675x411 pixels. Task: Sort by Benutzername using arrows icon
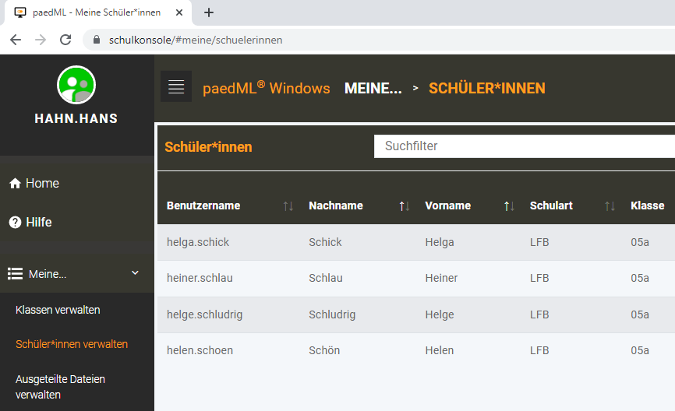pos(288,206)
